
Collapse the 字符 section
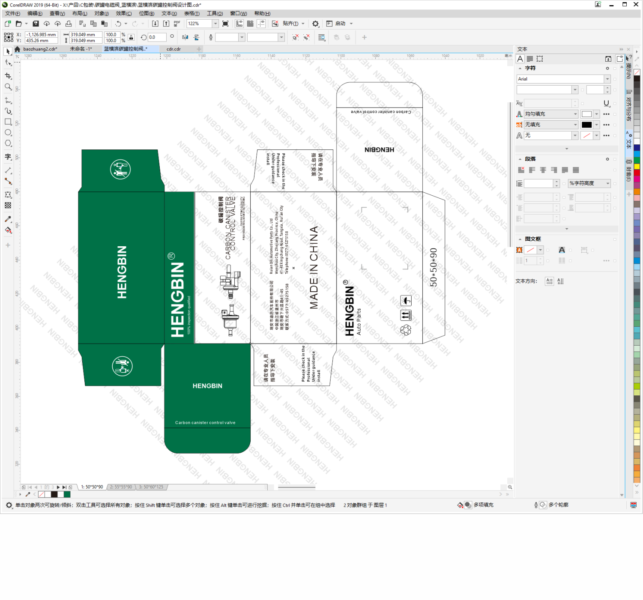[x=520, y=68]
